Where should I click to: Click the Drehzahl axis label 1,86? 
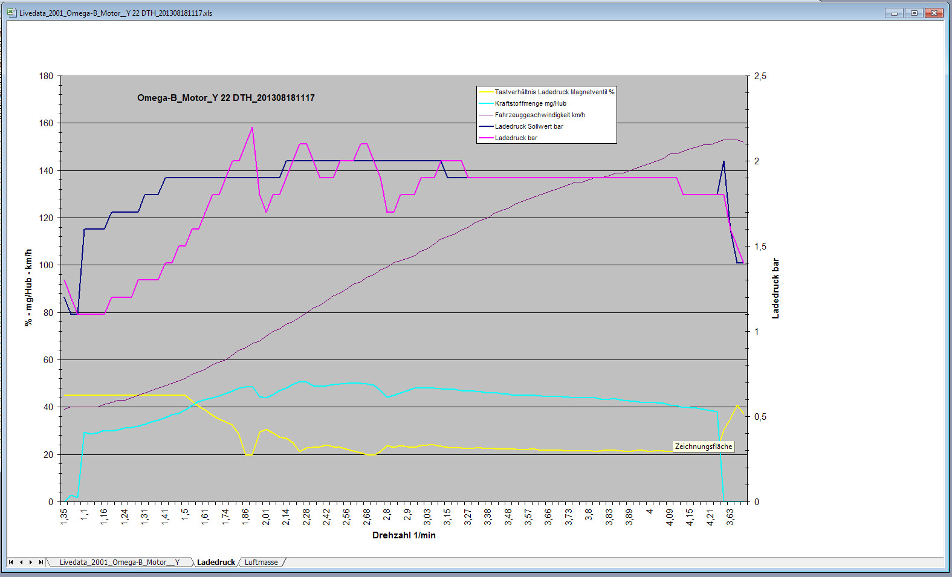245,517
